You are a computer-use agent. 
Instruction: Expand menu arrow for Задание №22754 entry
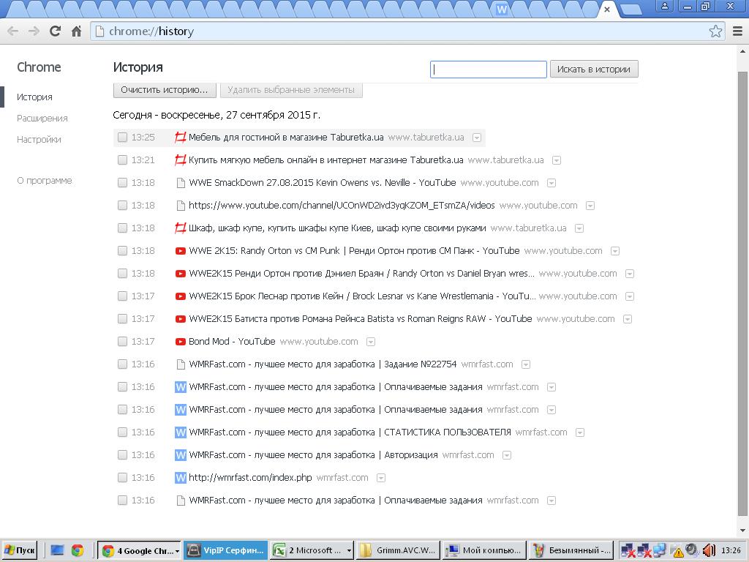click(x=525, y=364)
